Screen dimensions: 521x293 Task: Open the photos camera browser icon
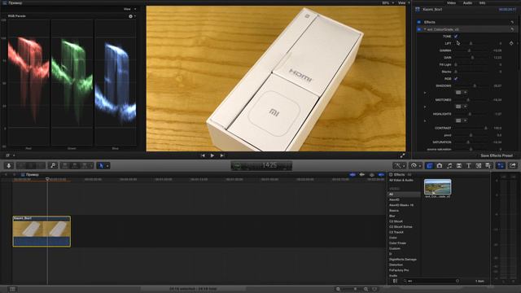pos(440,165)
